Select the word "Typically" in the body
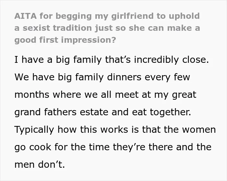The height and width of the screenshot is (181, 227). 34,130
